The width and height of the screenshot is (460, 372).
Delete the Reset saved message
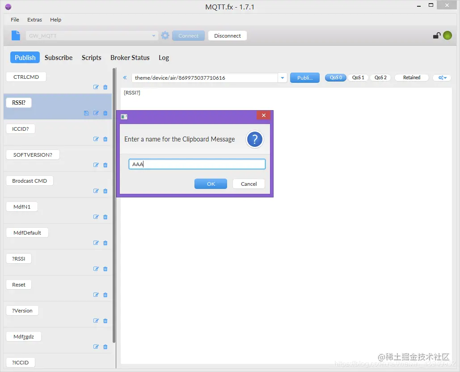pos(106,295)
